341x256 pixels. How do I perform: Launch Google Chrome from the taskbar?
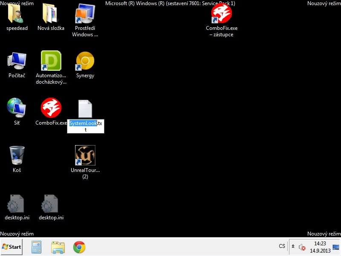pos(79,247)
